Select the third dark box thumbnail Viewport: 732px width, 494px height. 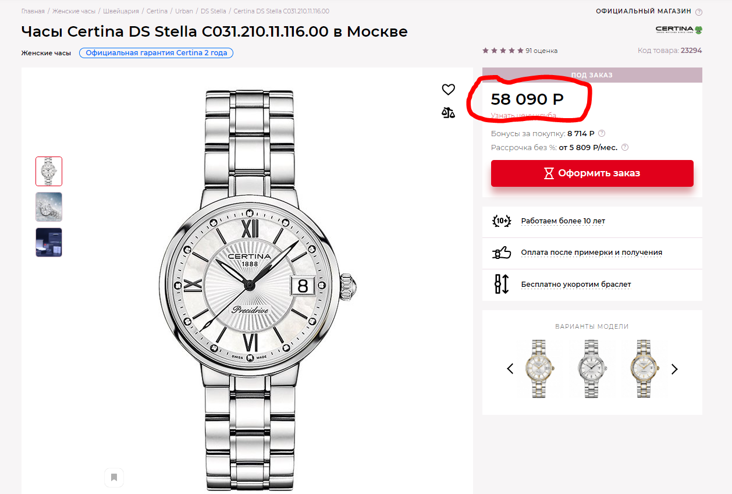[x=49, y=242]
